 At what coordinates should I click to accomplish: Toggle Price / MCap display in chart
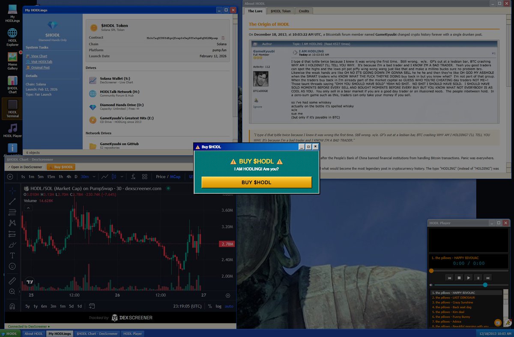[168, 177]
